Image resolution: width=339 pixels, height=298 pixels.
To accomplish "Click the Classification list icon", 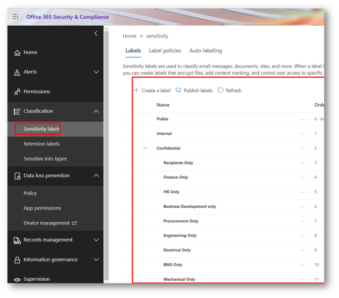I will coord(17,111).
